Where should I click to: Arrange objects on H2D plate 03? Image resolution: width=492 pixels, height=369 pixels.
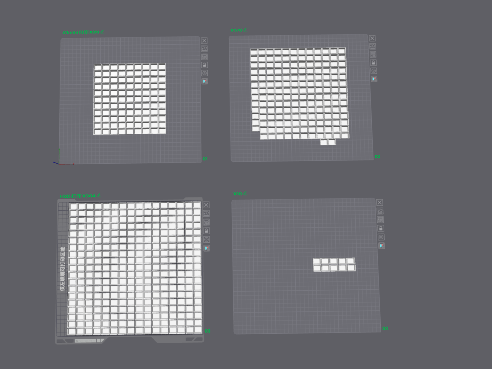click(x=206, y=222)
